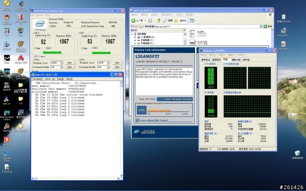Open CPU 0 On-demand throttle dropdown
The image size is (306, 191).
[x=61, y=67]
